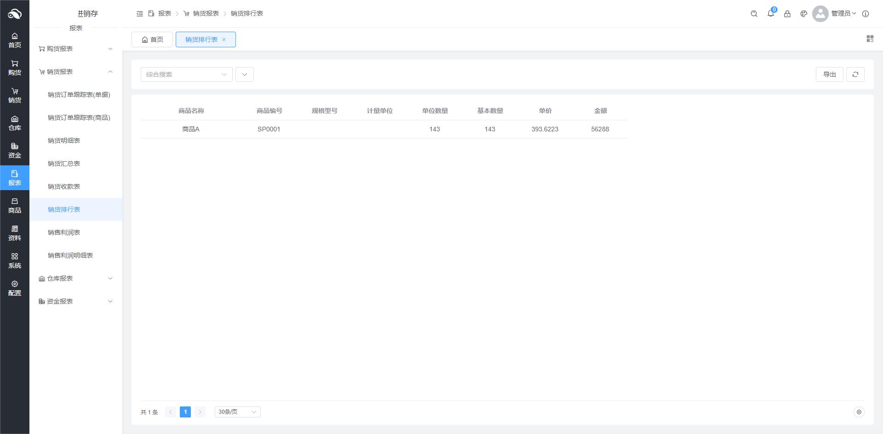The height and width of the screenshot is (434, 883).
Task: Go to 仓库 in the left navigation
Action: pos(15,123)
